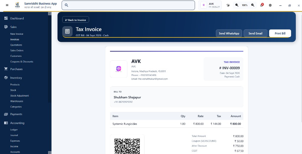Click the AVK company logo in header

click(203, 5)
